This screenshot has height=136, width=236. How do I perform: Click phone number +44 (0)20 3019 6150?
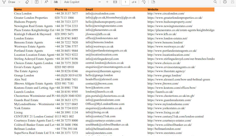[68, 75]
